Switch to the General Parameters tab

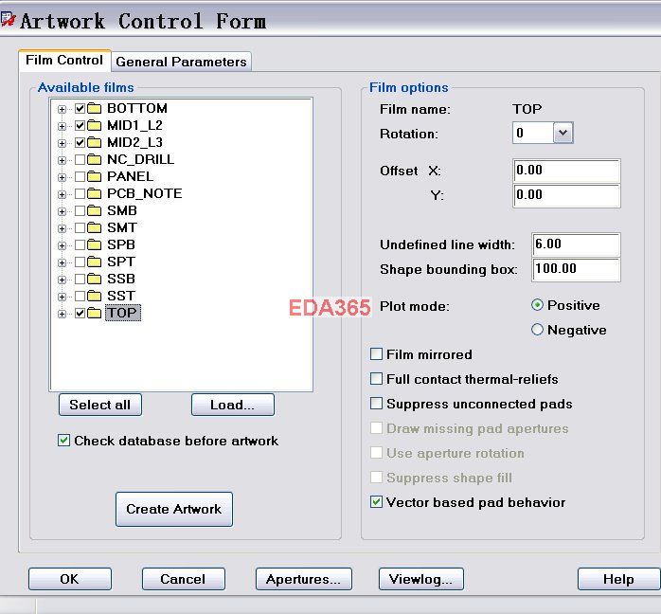pos(181,62)
